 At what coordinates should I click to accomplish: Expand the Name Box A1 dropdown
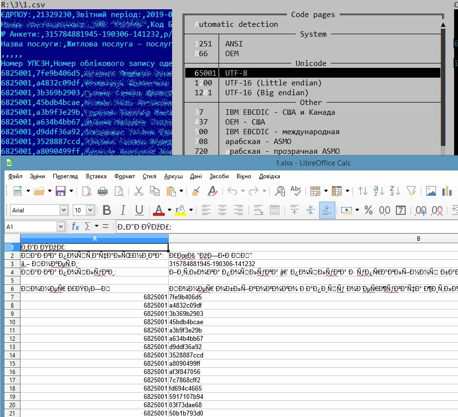click(61, 227)
